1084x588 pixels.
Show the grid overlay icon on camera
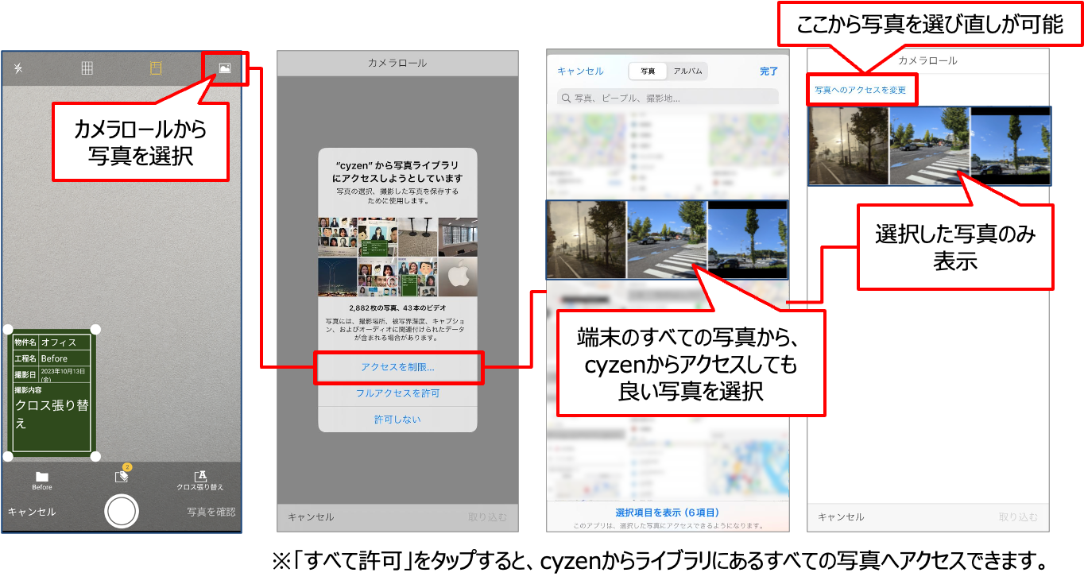tap(87, 68)
